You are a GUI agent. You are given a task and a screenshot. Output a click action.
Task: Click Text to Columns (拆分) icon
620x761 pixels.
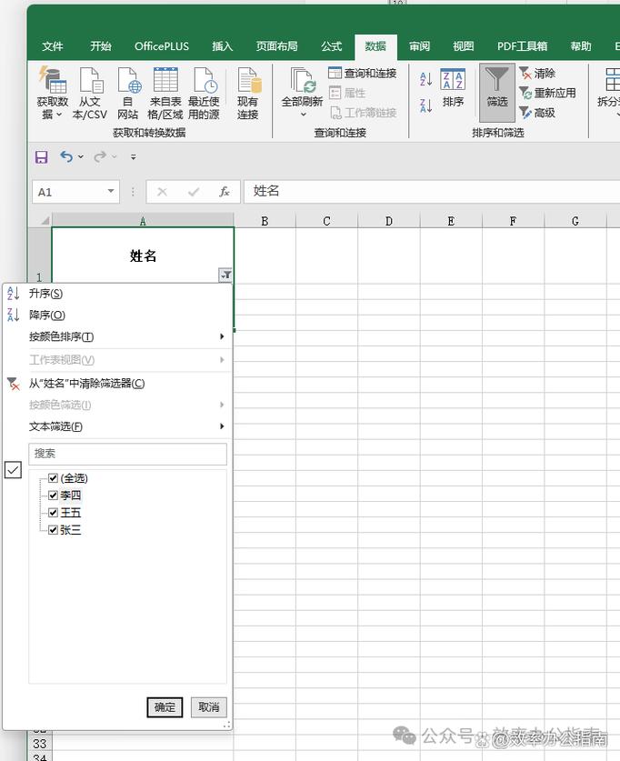[611, 80]
